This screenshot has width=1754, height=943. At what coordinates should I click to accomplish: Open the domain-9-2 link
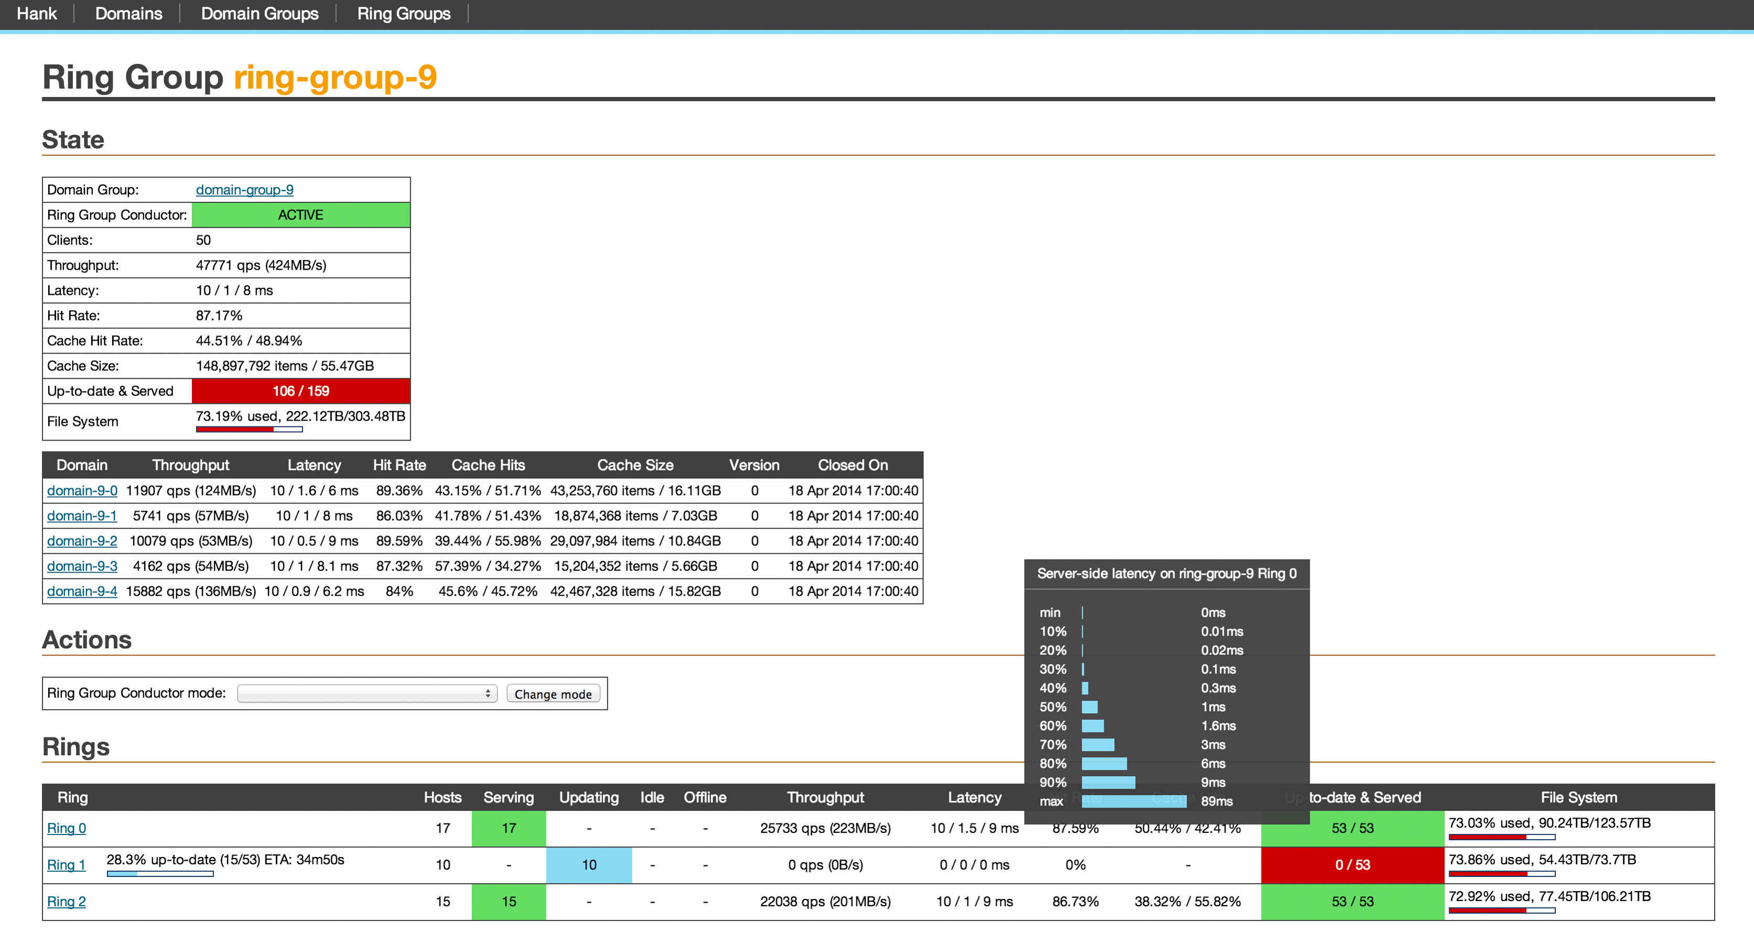tap(82, 541)
